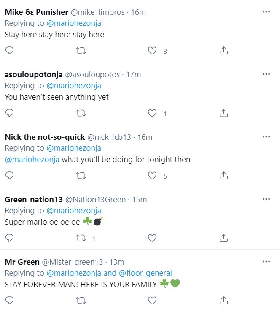Image resolution: width=280 pixels, height=320 pixels.
Task: Like Mr Green's STAY FOREVER tweet
Action: [152, 301]
